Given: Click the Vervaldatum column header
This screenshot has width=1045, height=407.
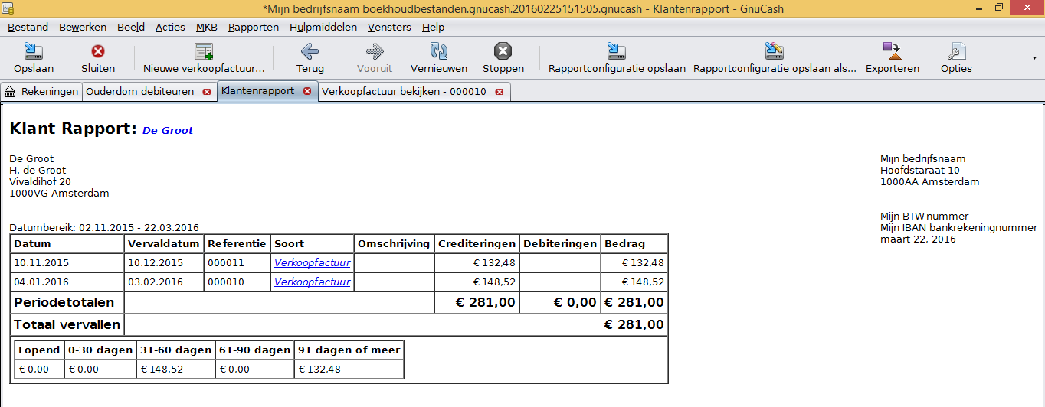Looking at the screenshot, I should pos(164,243).
